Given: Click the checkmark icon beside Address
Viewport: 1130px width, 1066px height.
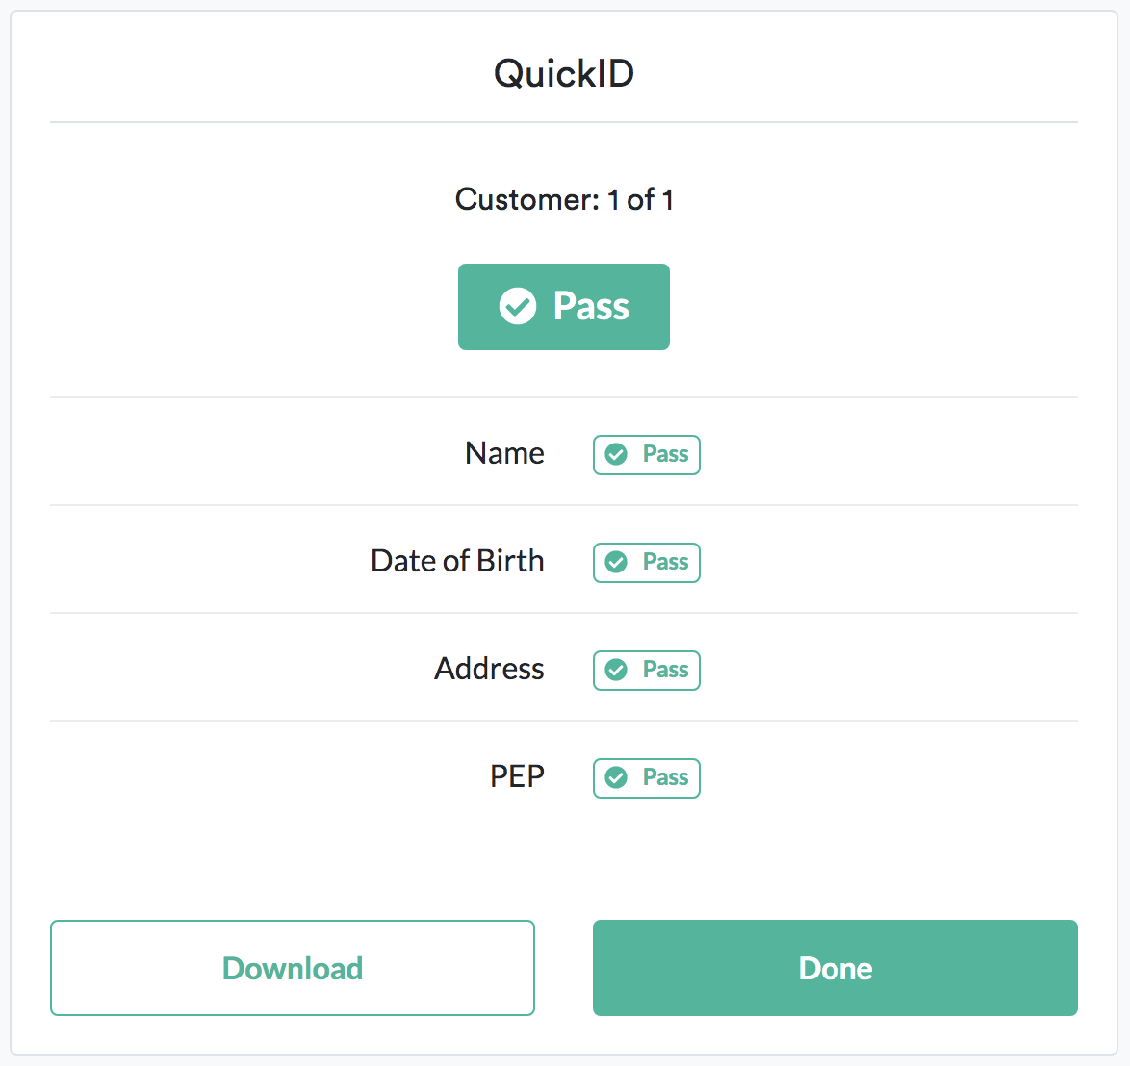Looking at the screenshot, I should [617, 671].
